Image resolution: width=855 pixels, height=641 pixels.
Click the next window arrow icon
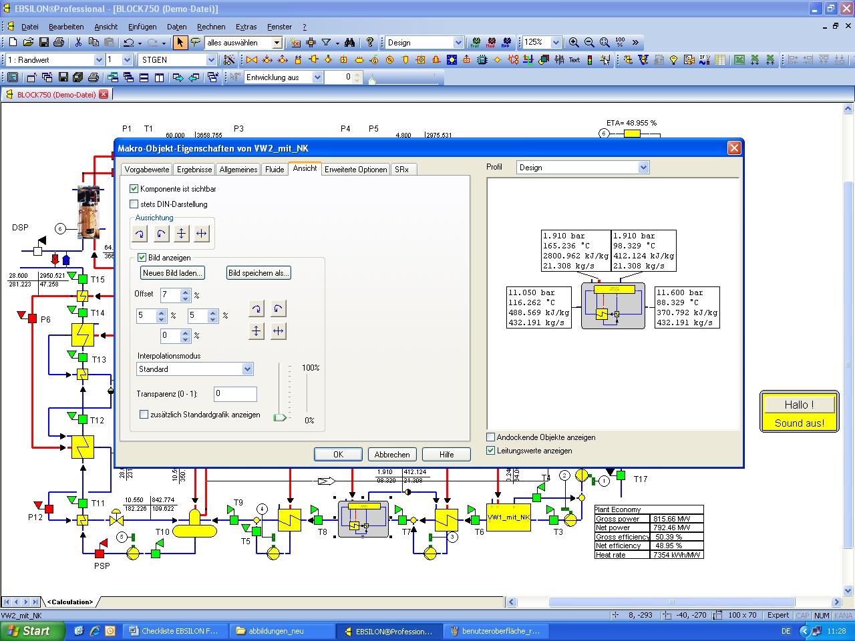[178, 77]
